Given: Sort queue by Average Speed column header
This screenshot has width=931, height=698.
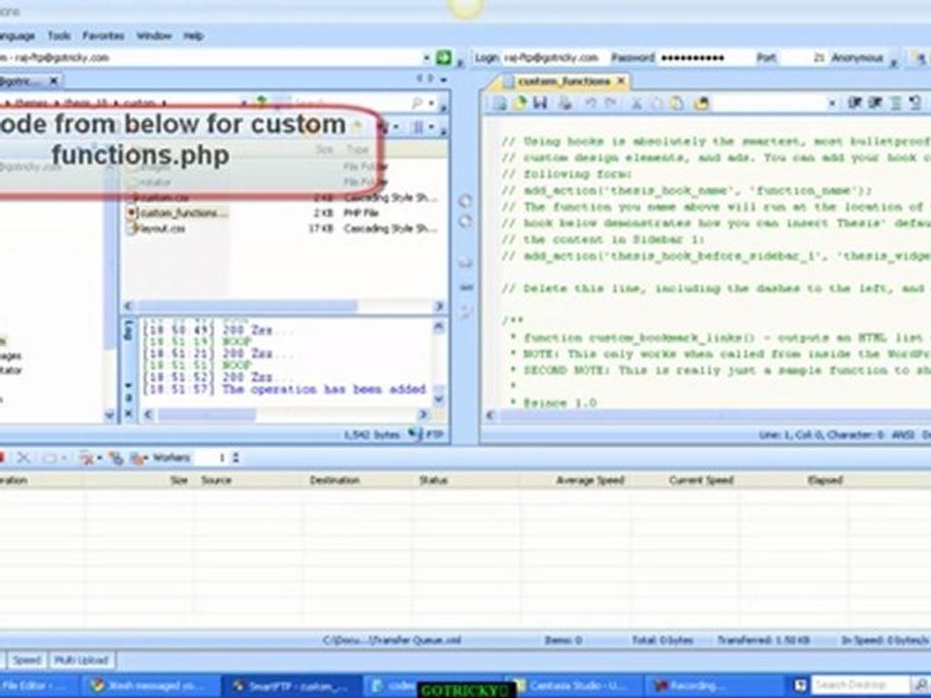Looking at the screenshot, I should coord(590,480).
